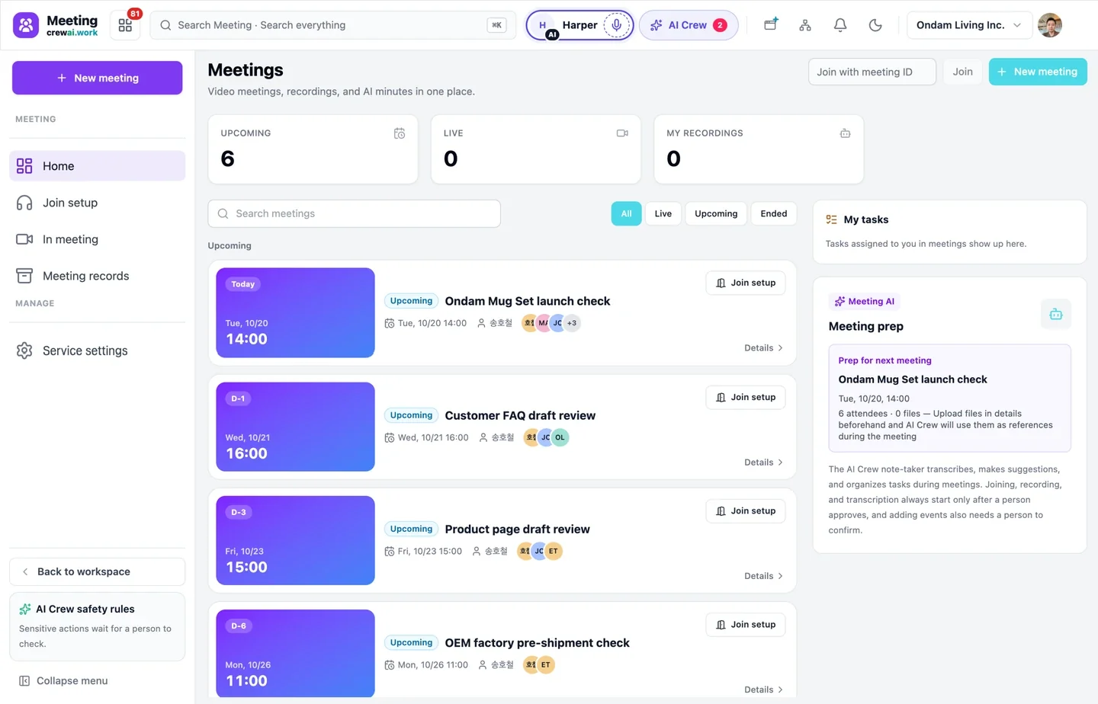Open the AI Crew button with badge

(x=689, y=25)
